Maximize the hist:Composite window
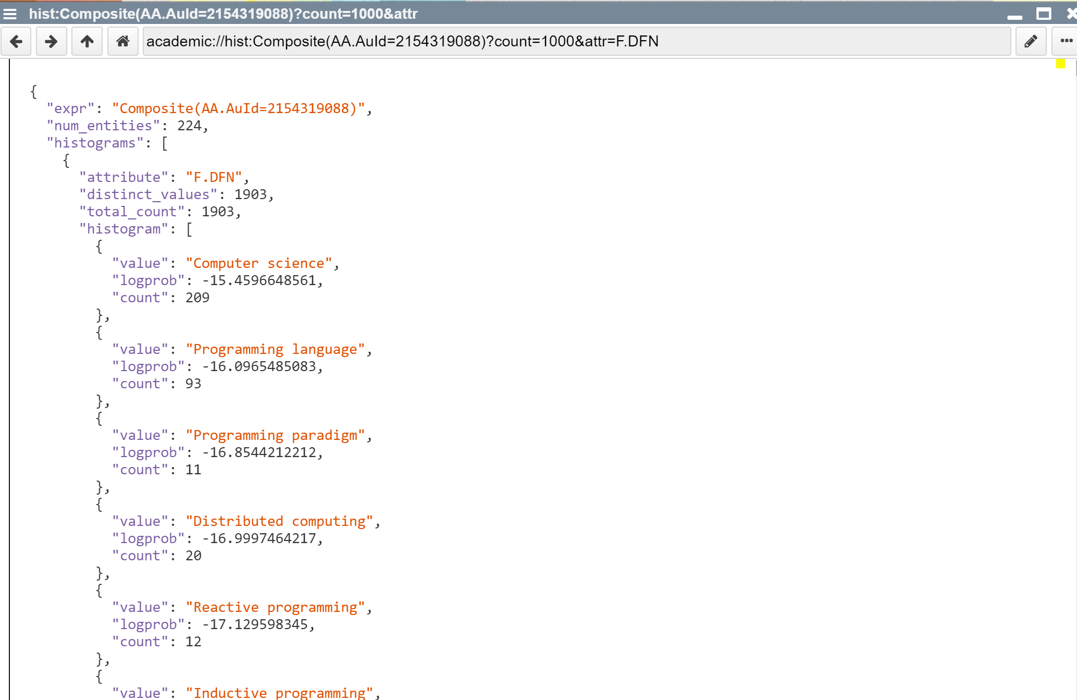This screenshot has height=700, width=1077. tap(1044, 14)
